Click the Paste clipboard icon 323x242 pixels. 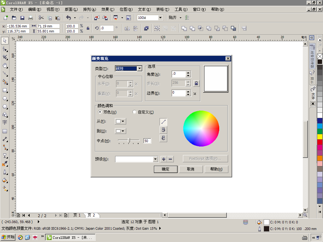point(58,18)
